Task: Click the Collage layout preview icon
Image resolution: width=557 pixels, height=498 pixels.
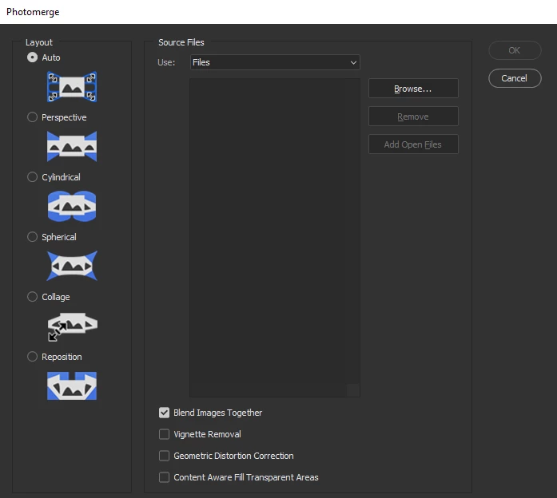Action: (x=73, y=326)
